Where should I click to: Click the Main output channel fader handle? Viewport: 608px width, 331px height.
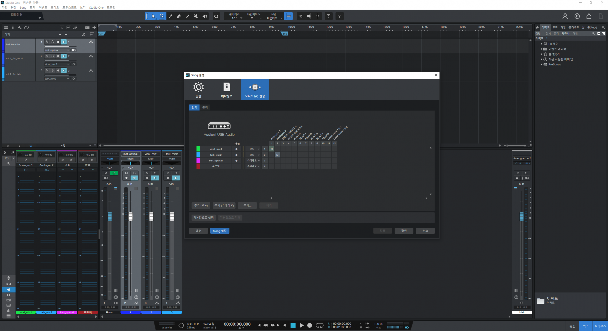tap(521, 217)
